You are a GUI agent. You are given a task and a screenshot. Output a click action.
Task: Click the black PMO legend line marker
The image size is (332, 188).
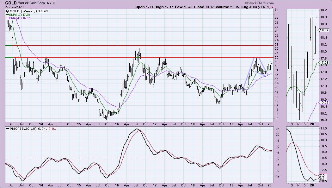tap(7, 128)
